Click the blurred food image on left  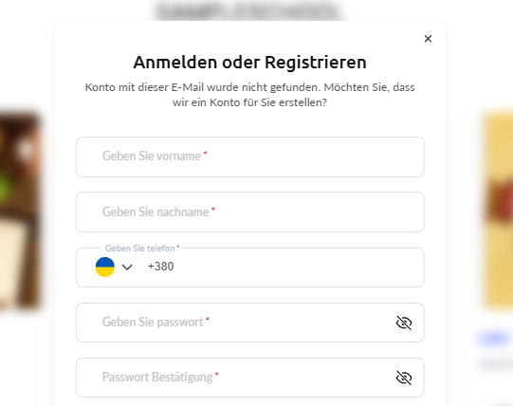click(x=20, y=212)
